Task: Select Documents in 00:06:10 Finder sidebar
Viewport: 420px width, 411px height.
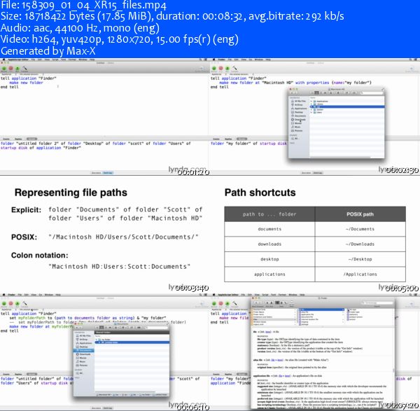Action: 83,351
